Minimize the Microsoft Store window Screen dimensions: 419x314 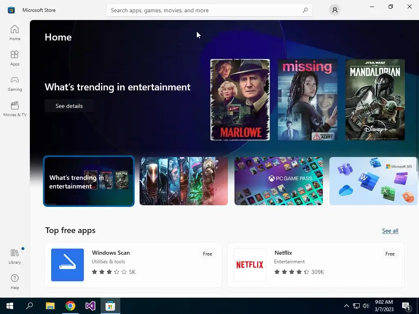tap(372, 7)
